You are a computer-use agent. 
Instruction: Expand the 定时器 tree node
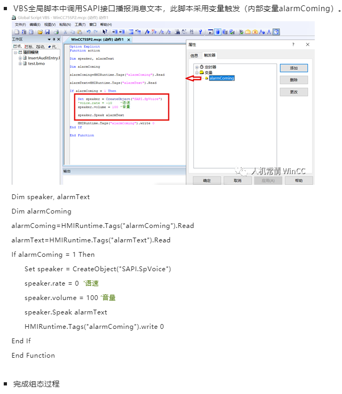197,67
